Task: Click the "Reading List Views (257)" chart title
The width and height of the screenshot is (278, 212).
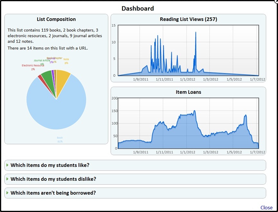Action: (188, 19)
